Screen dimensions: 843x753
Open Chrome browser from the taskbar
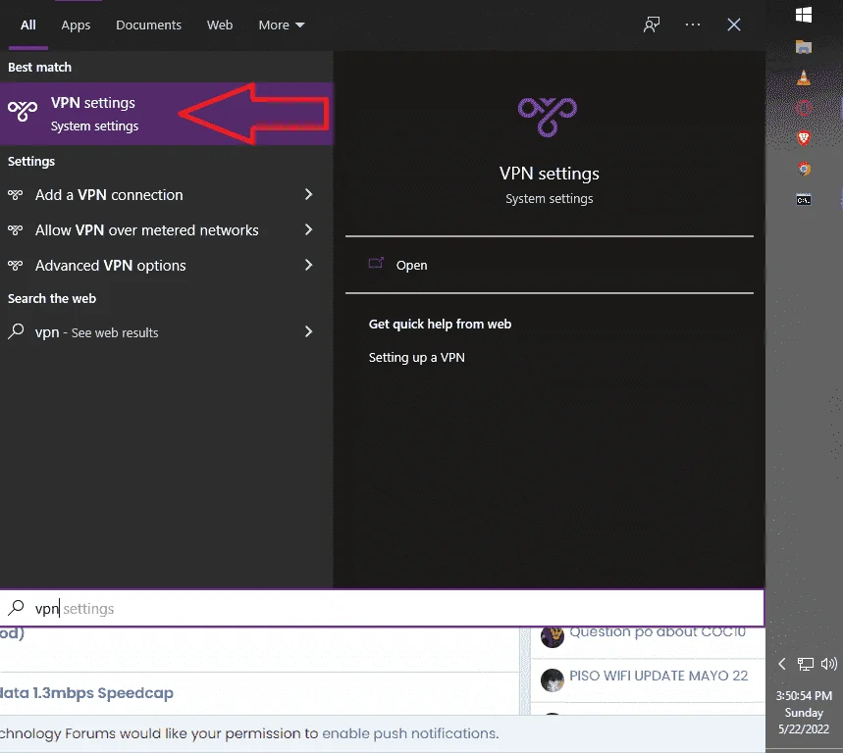[804, 170]
